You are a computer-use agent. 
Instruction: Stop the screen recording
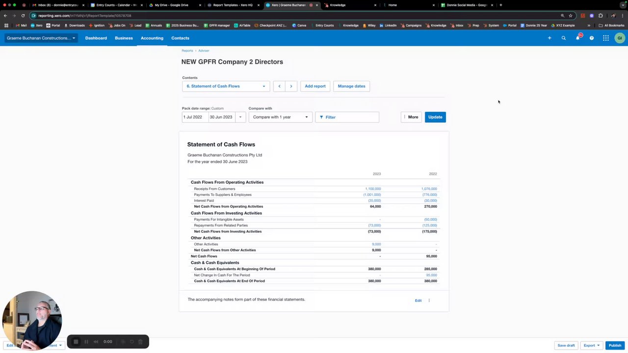(76, 342)
